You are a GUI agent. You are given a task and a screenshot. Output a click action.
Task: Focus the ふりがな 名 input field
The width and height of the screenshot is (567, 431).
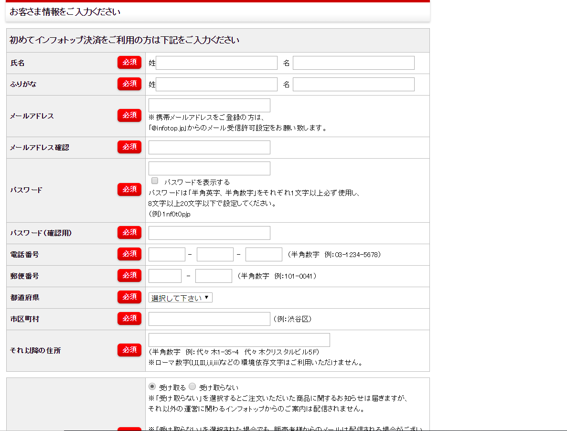click(353, 84)
